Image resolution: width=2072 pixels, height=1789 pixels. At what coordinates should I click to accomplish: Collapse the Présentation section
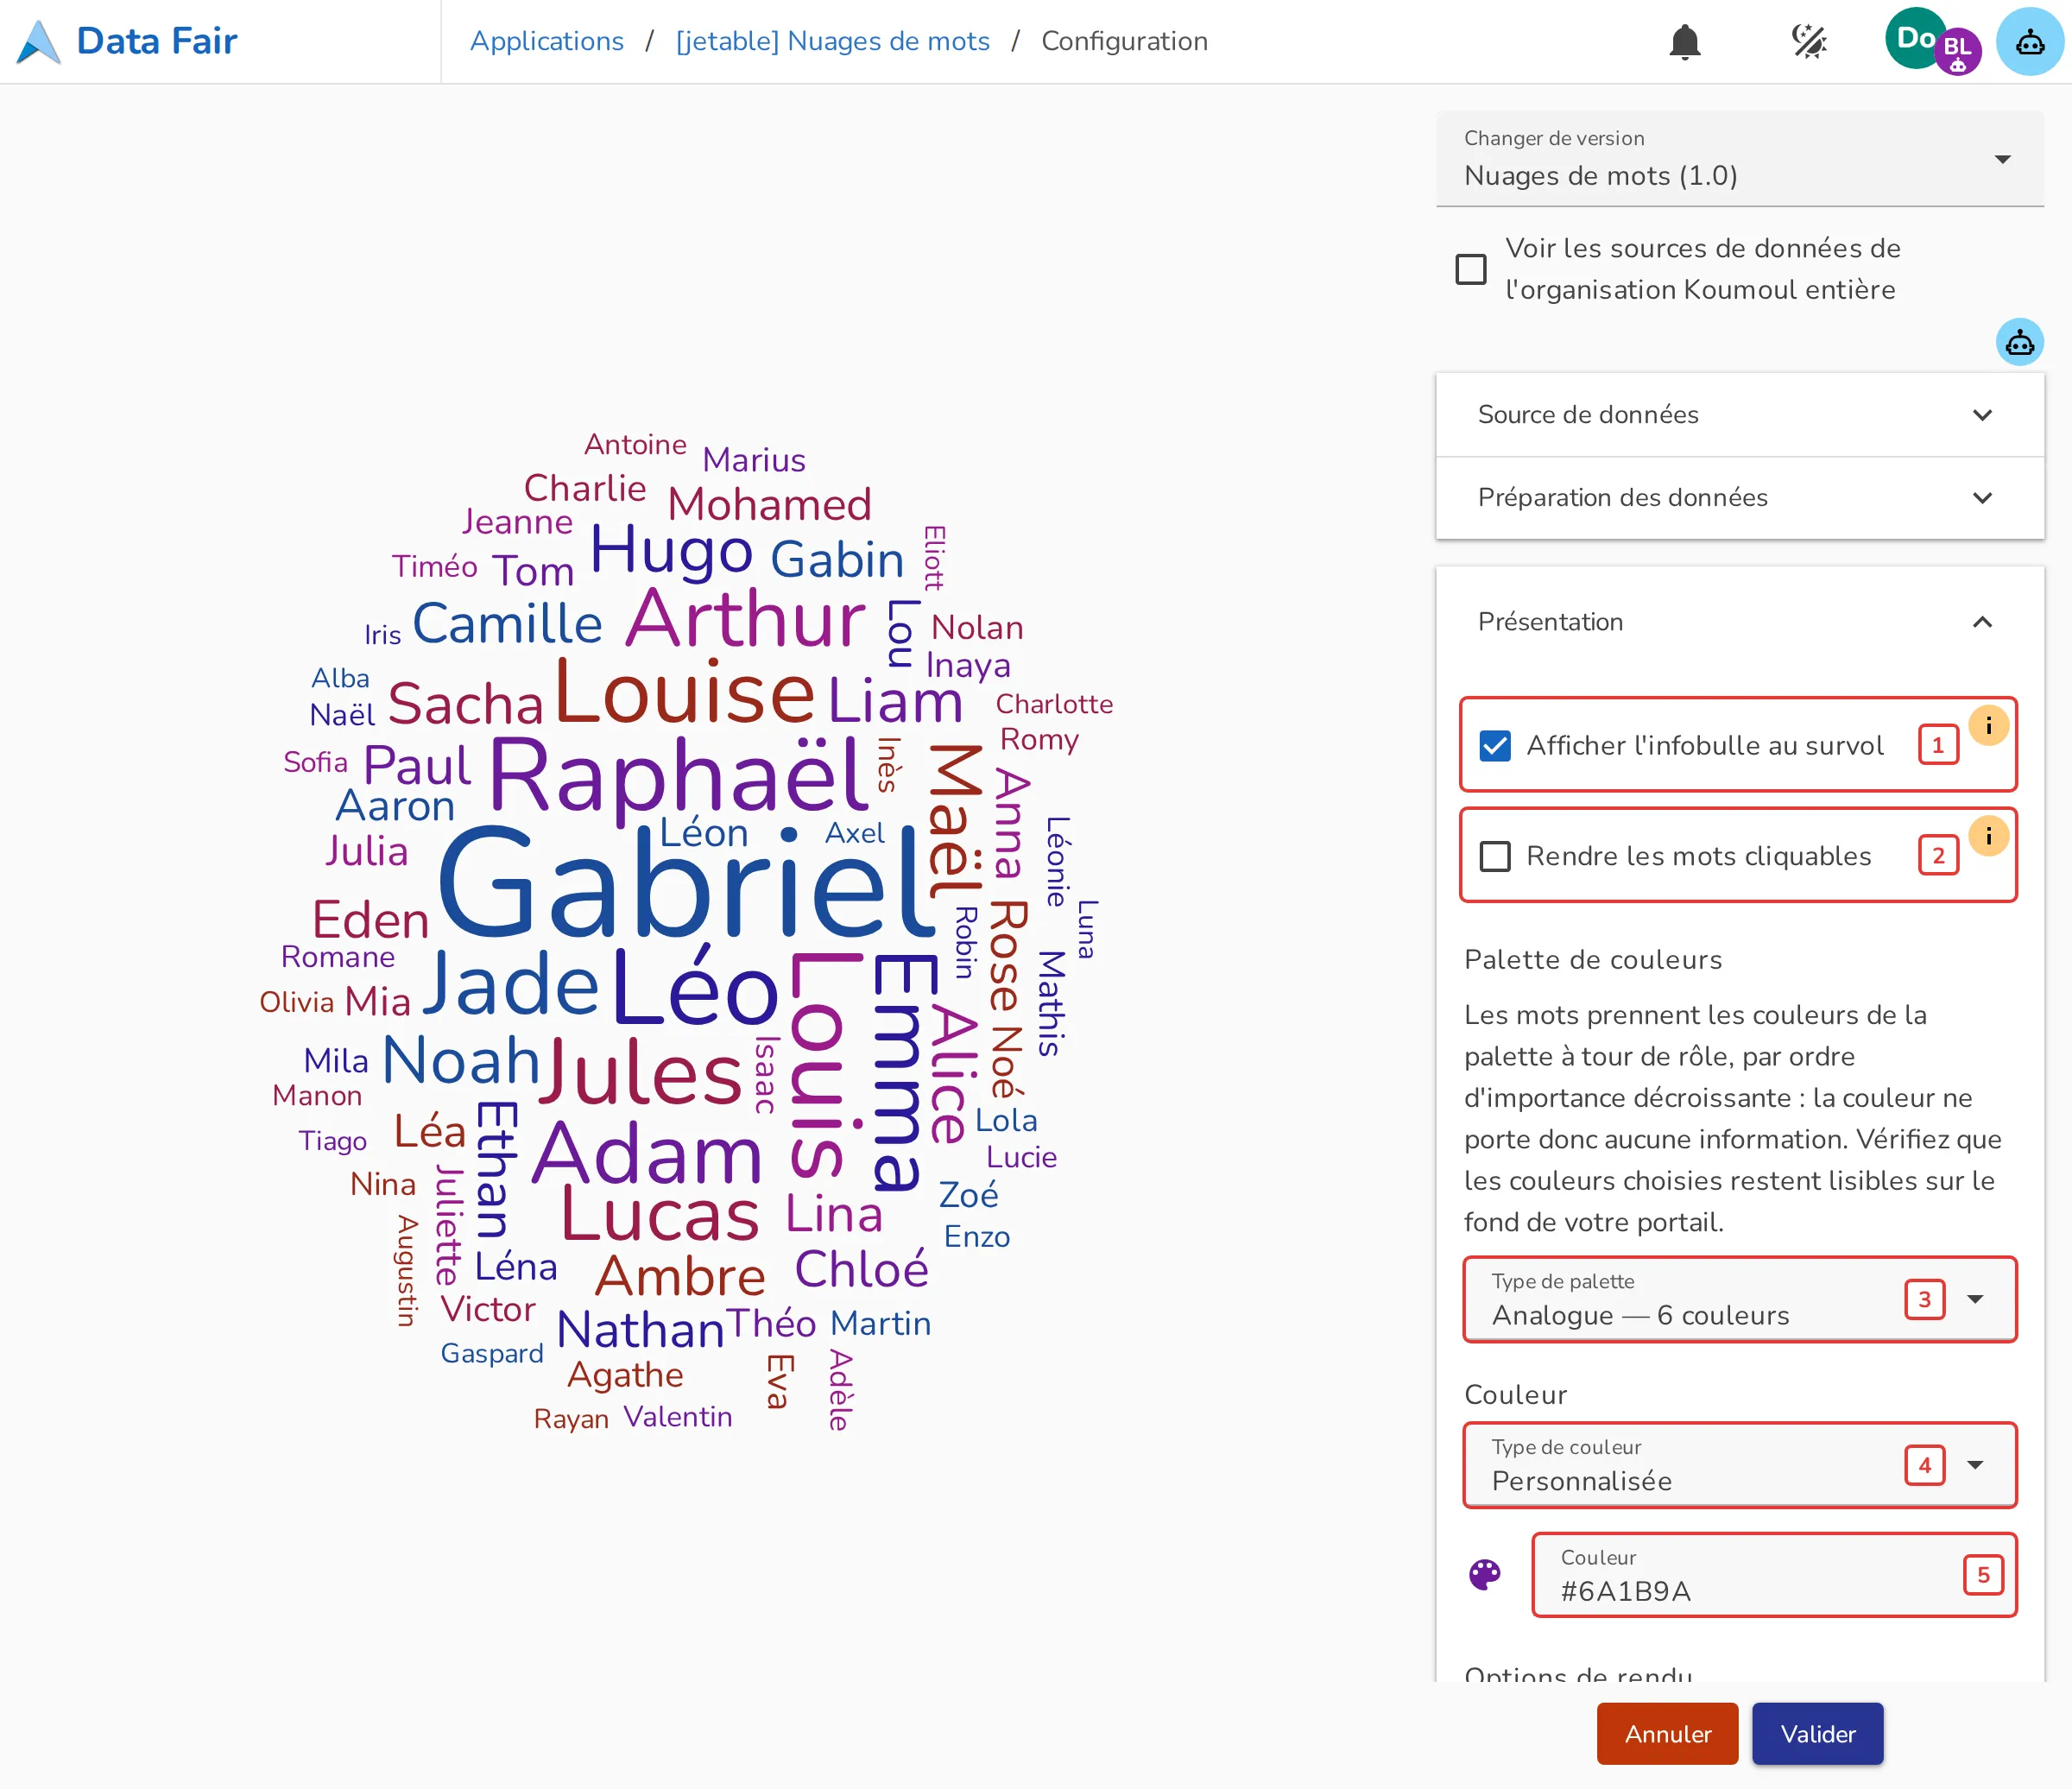pos(1739,622)
